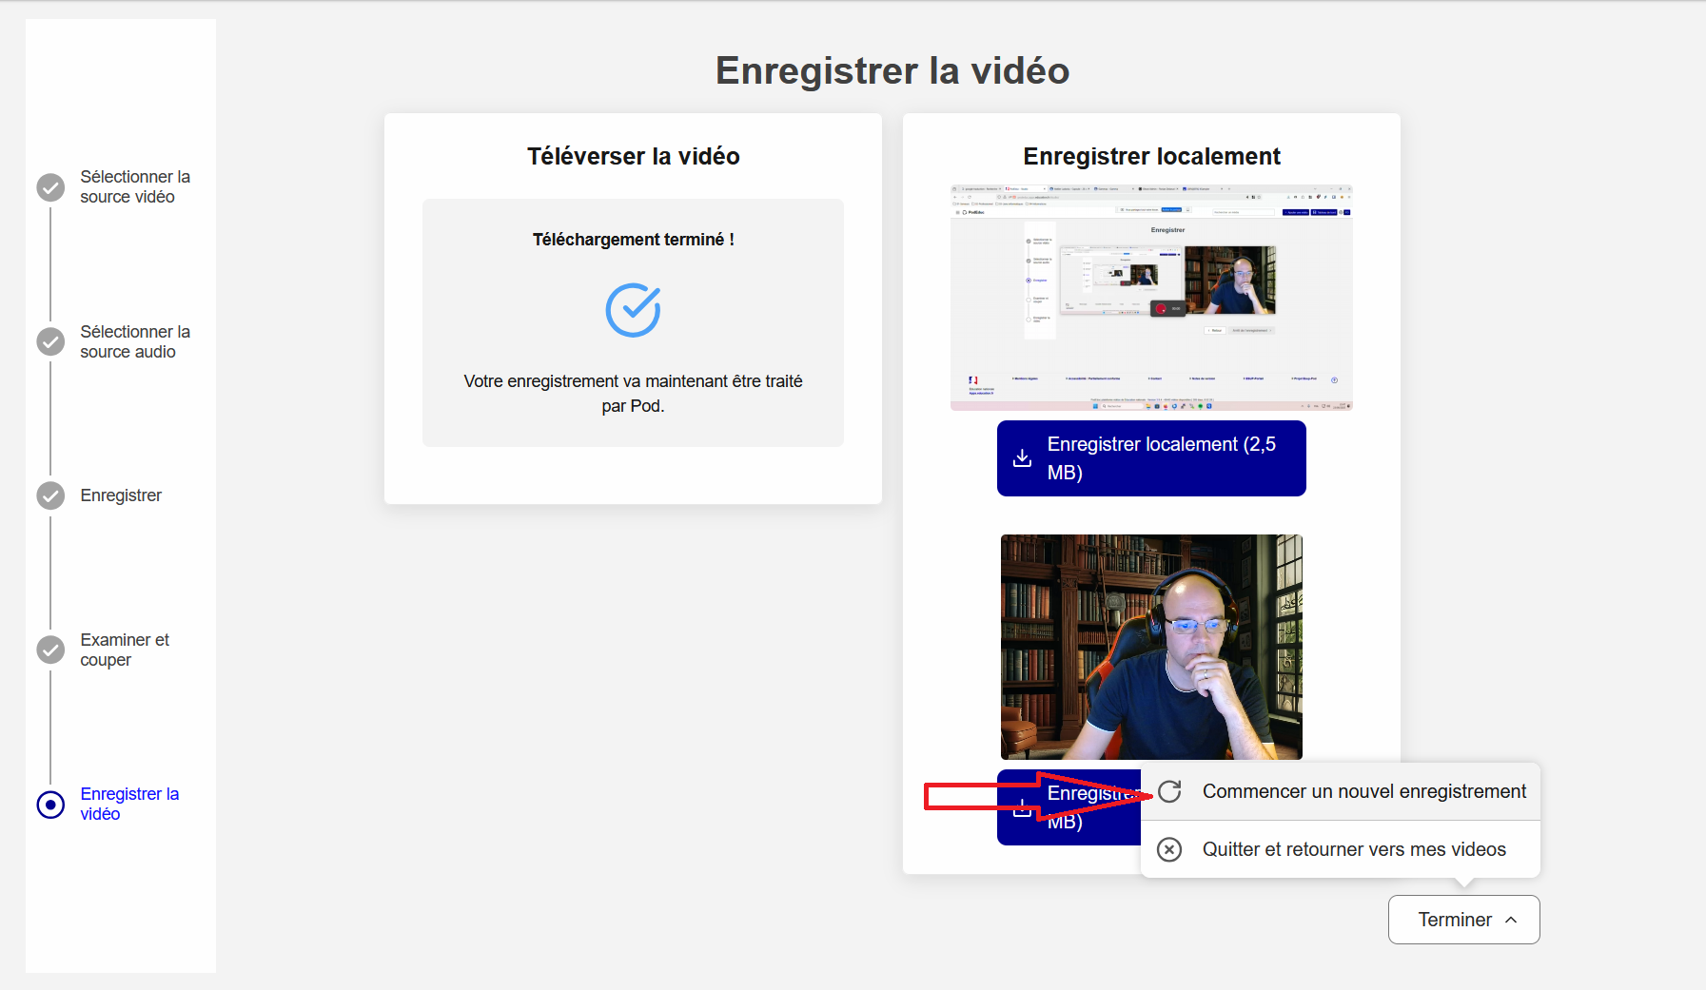This screenshot has height=990, width=1706.
Task: Click the checkmark for "Sélectionner la source vidéo" step
Action: pos(49,187)
